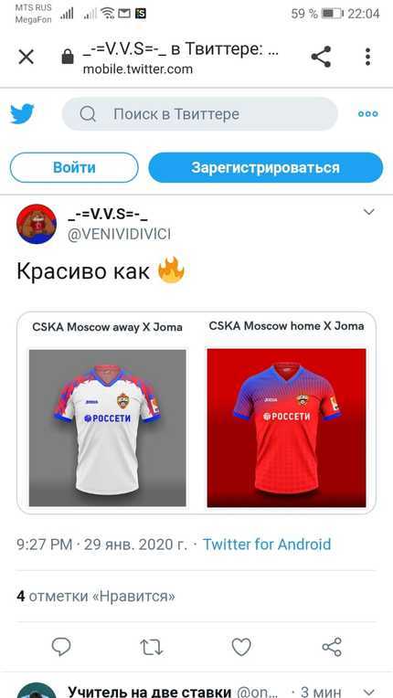The height and width of the screenshot is (698, 393).
Task: Open the browser three-dot menu
Action: pyautogui.click(x=367, y=57)
